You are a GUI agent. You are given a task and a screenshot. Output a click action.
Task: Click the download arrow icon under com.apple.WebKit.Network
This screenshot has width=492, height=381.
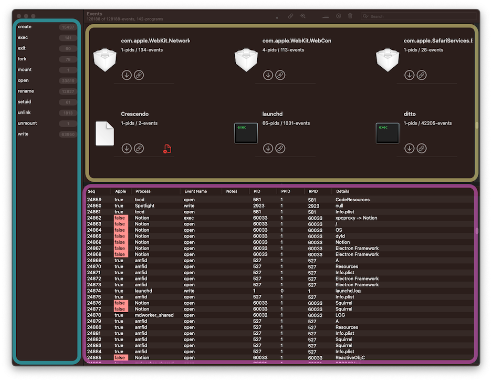click(x=127, y=75)
